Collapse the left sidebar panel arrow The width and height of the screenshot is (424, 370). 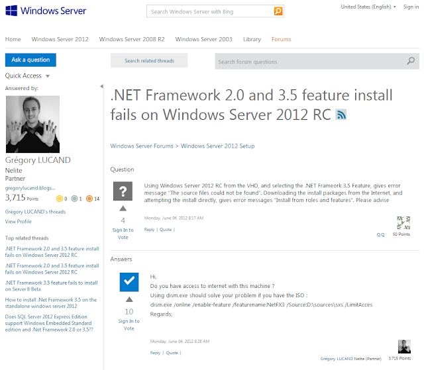(x=101, y=87)
